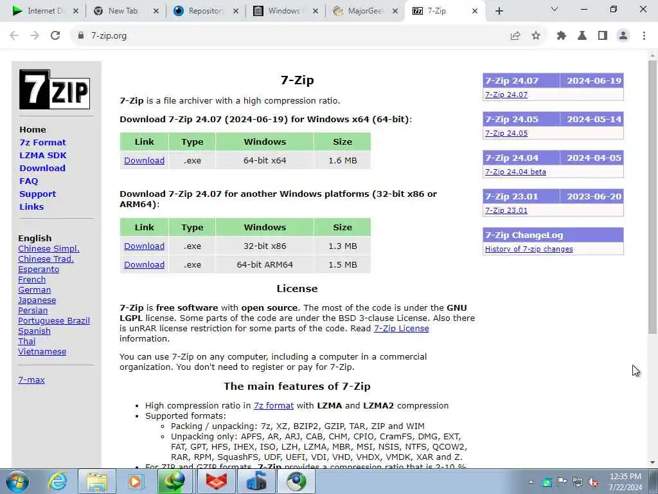
Task: Click the blue building taskbar icon
Action: [x=256, y=481]
